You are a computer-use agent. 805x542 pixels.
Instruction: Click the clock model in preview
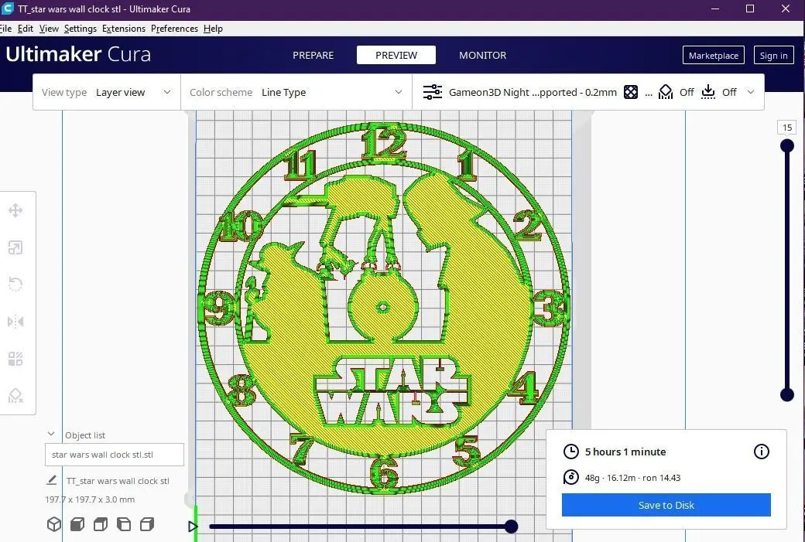tap(383, 308)
